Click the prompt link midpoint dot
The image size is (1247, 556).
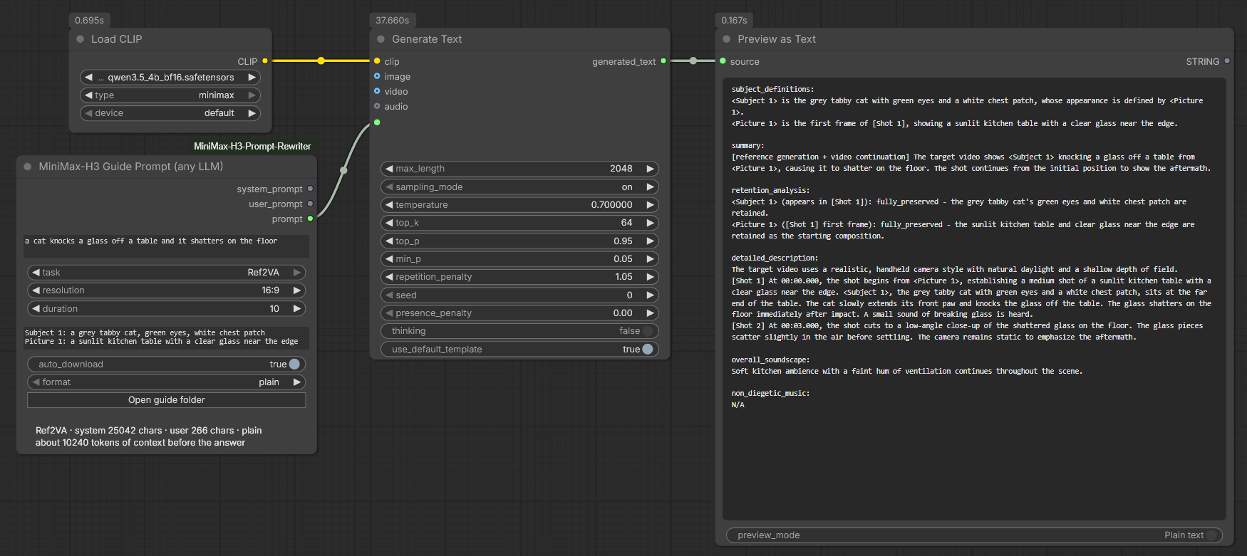[343, 170]
